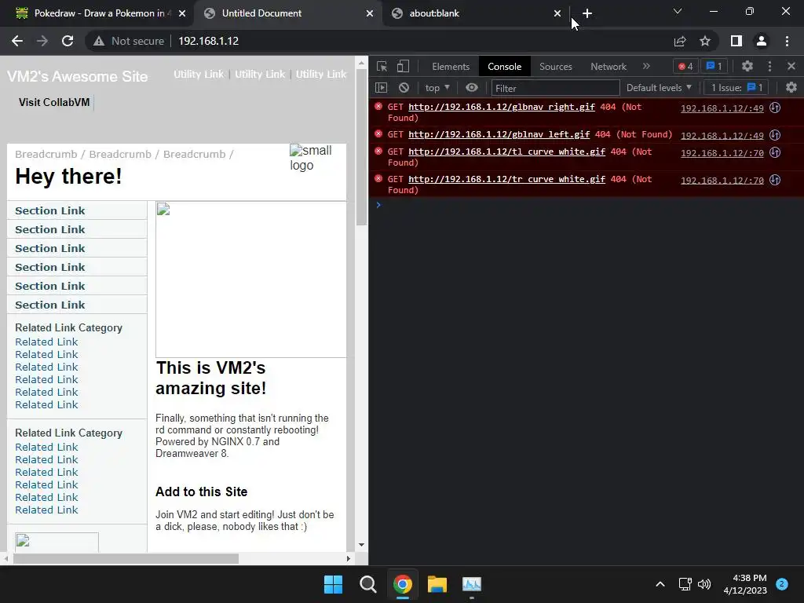The image size is (804, 603).
Task: Open the DevTools customize three-dot menu
Action: coord(769,66)
